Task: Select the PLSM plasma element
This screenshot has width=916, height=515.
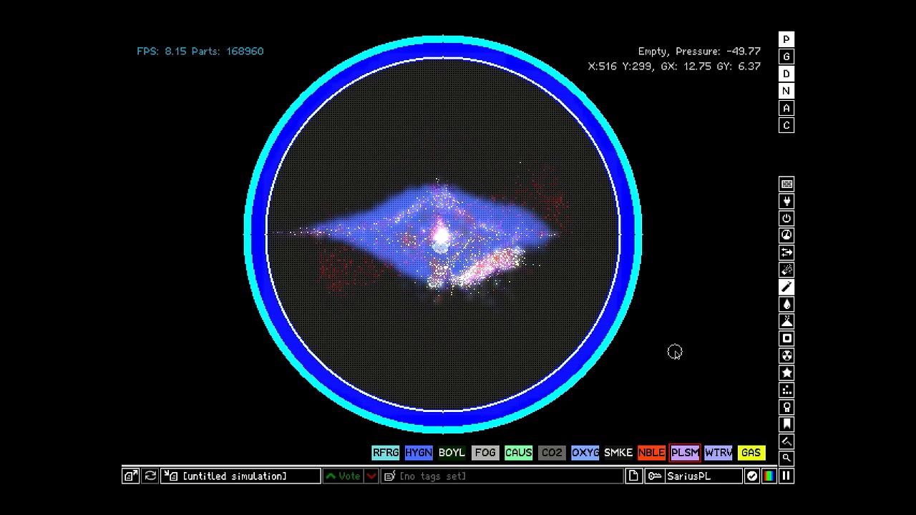Action: point(685,453)
